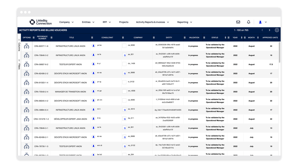Click company logo icon for se_4910

(x=124, y=110)
